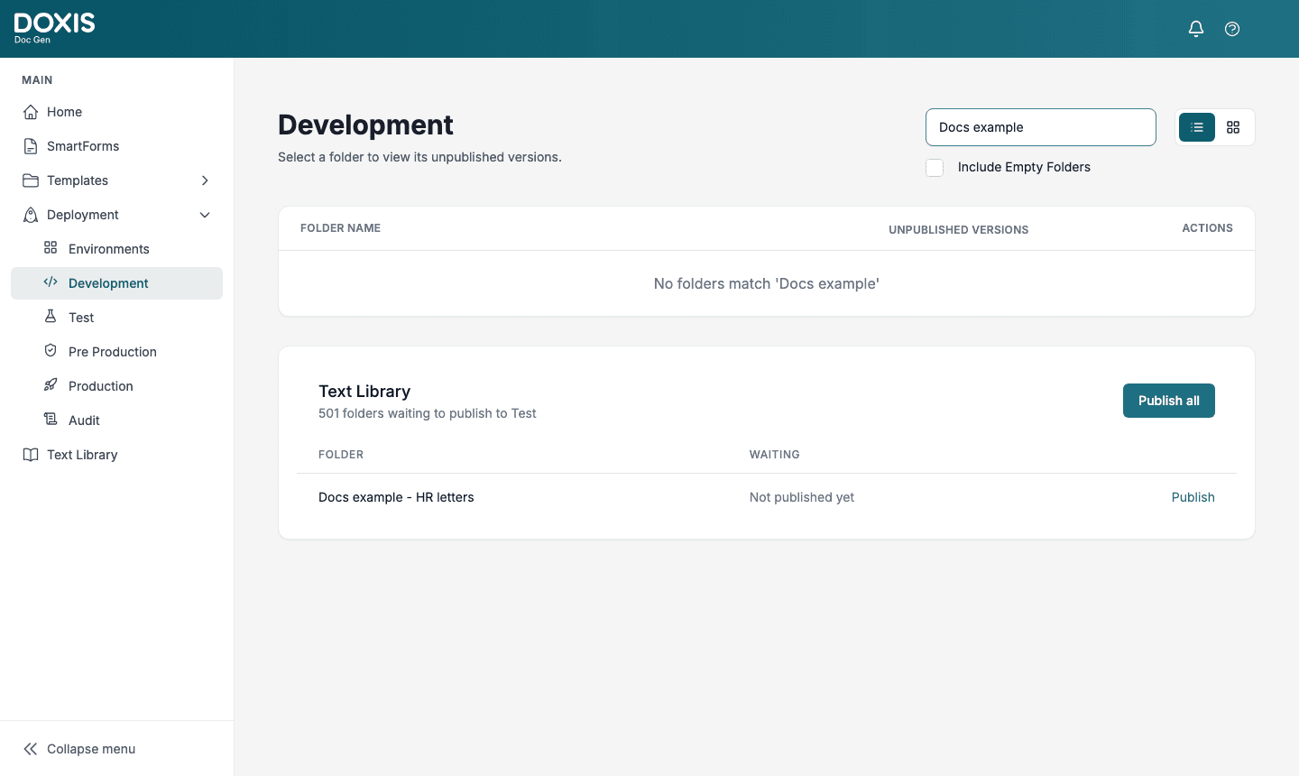
Task: Open the Audit page
Action: (116, 420)
